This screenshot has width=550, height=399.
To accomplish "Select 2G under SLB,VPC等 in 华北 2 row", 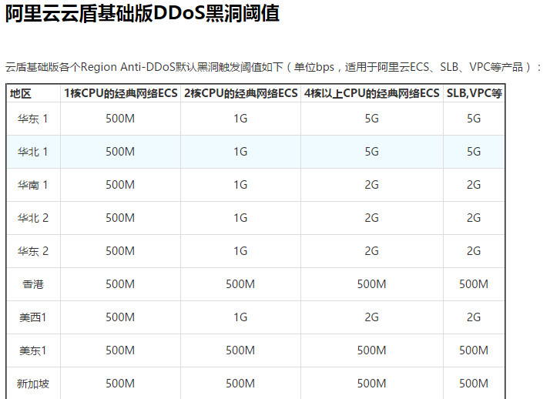I will pos(474,218).
